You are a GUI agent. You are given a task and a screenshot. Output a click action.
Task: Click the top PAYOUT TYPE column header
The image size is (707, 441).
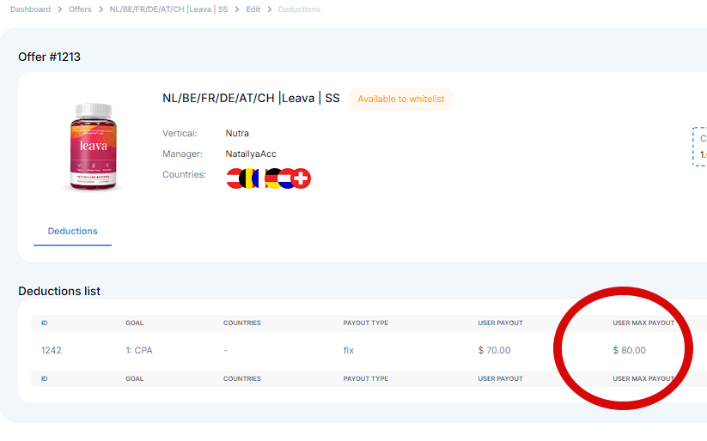(366, 323)
